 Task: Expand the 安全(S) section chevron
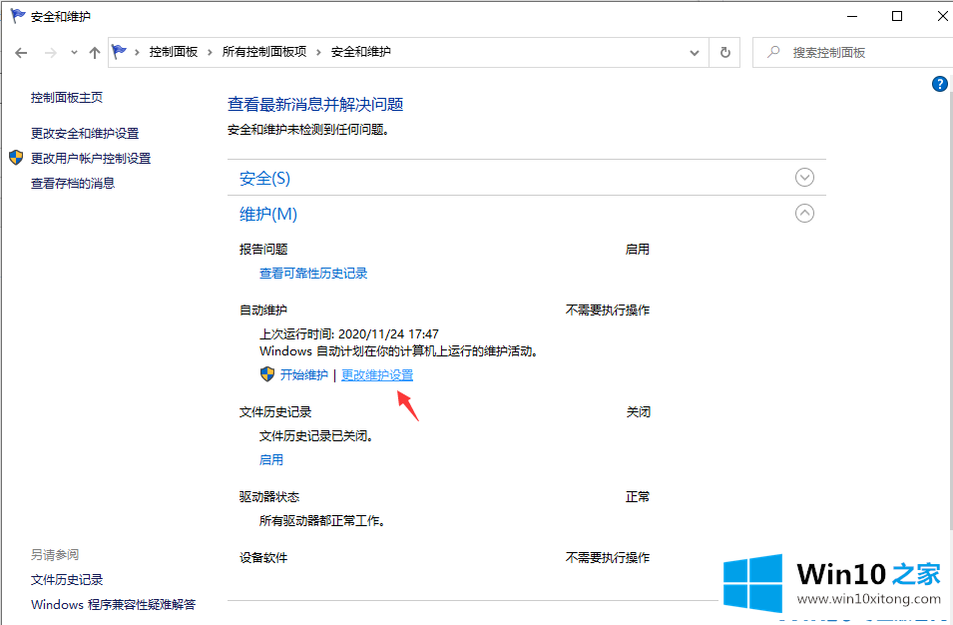[x=804, y=178]
